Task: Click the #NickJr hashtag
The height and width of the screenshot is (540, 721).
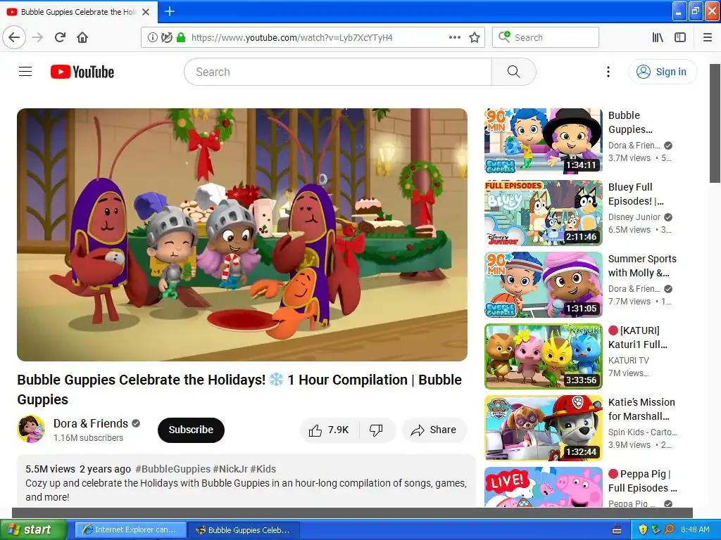Action: click(230, 469)
